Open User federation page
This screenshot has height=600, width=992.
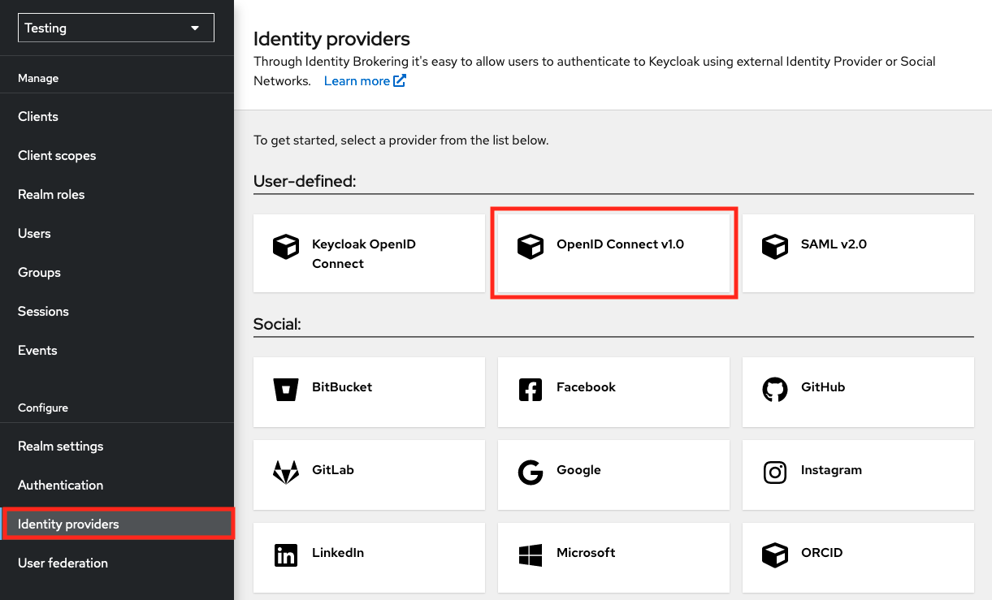click(x=63, y=563)
